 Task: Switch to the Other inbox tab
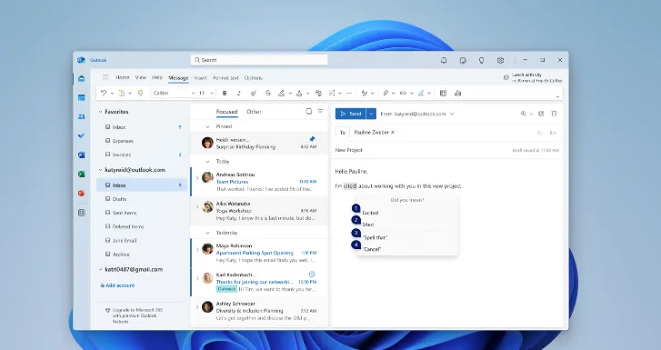[254, 112]
